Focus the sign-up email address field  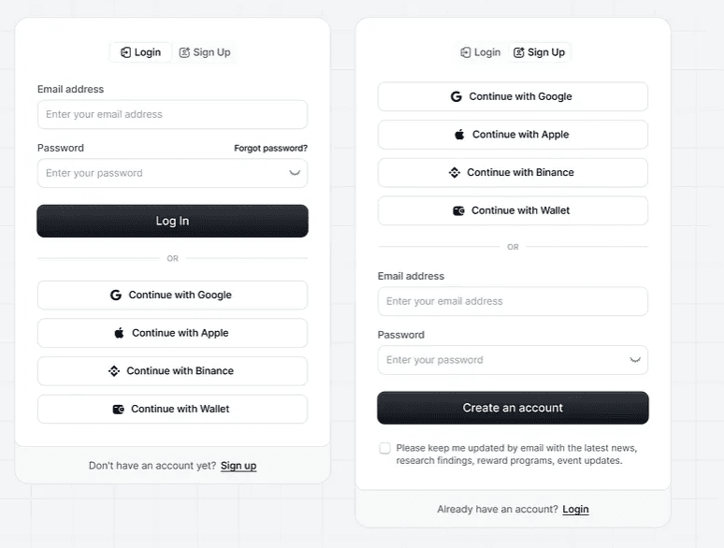513,301
